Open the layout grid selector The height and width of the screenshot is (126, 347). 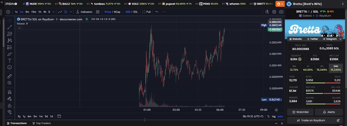click(x=98, y=12)
